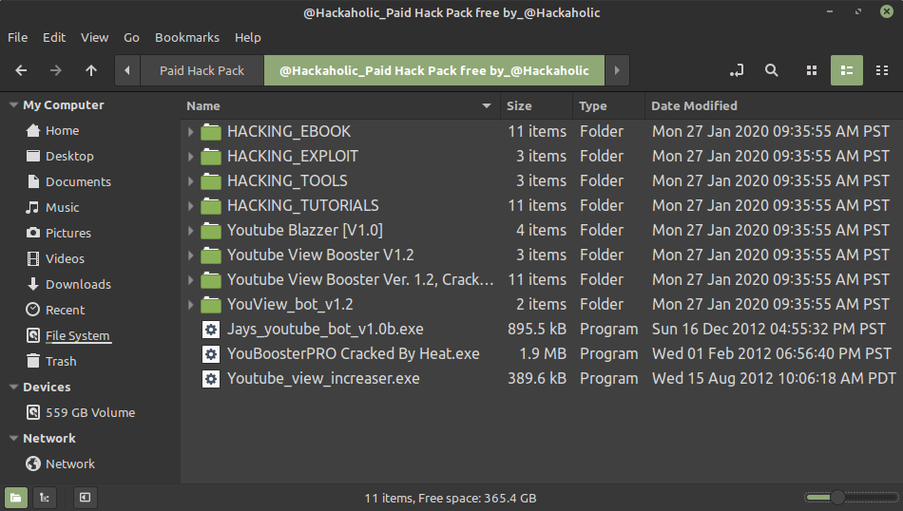Adjust the zoom level slider

click(x=851, y=497)
